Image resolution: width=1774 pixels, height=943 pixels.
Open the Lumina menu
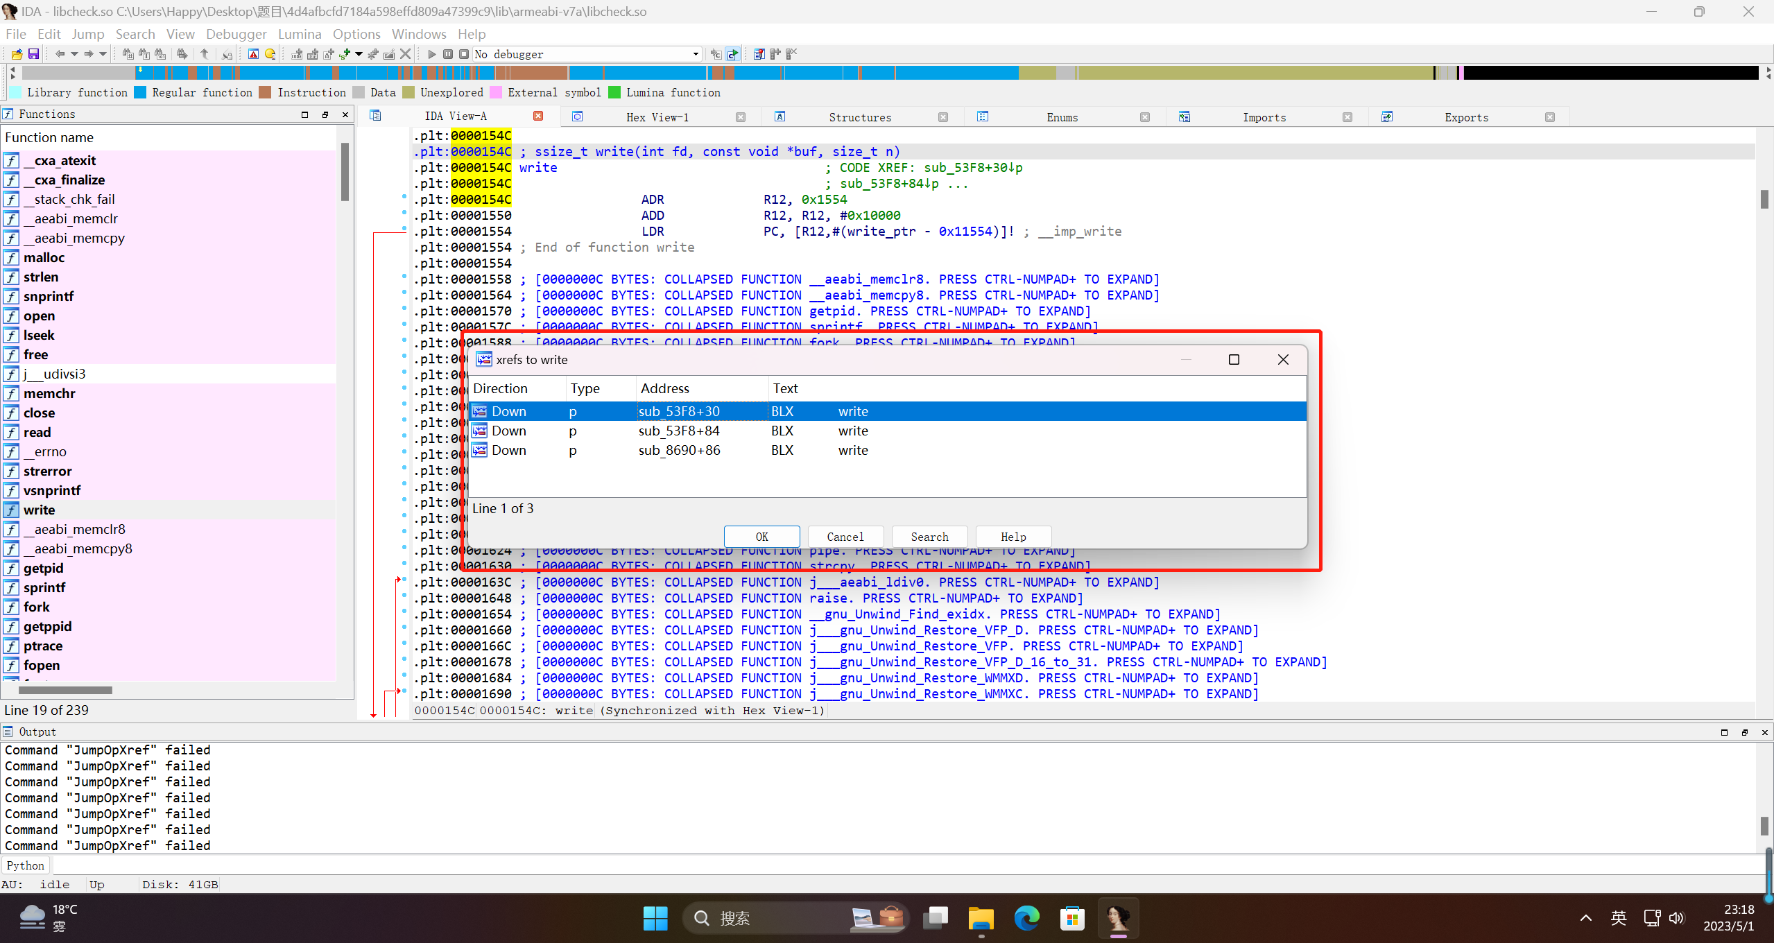point(299,34)
